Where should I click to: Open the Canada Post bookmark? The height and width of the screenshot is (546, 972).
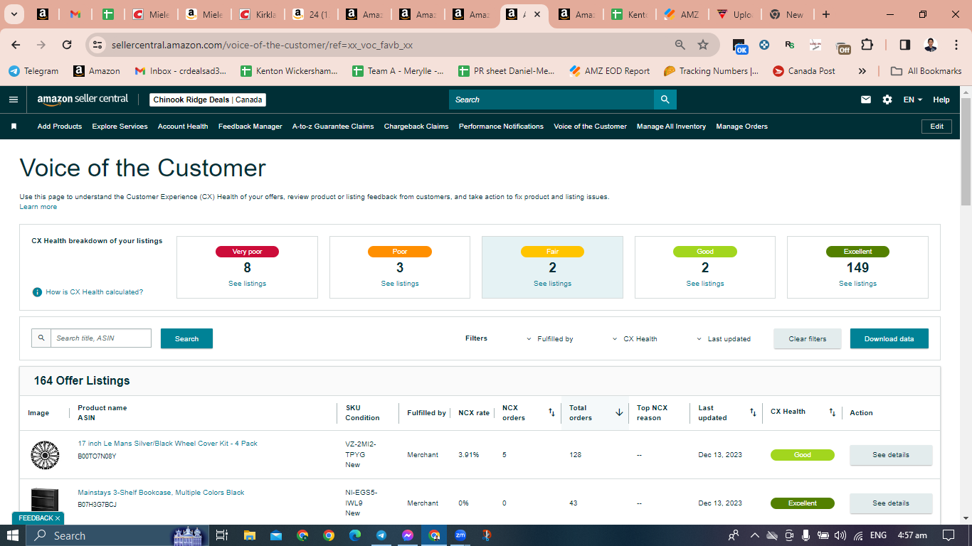(804, 71)
